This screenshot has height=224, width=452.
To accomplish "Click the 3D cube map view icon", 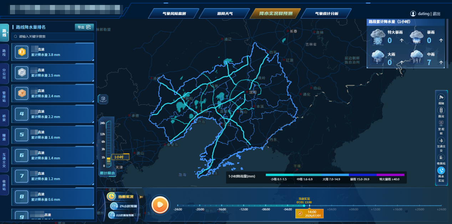I will tap(103, 99).
